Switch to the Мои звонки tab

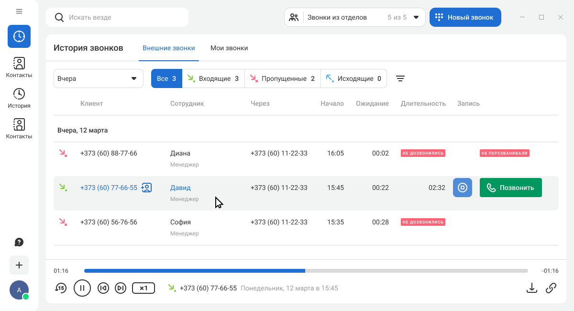229,48
